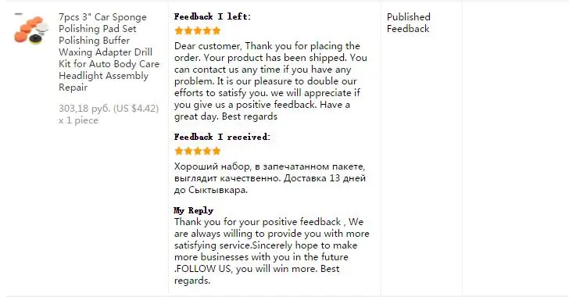Click the Dear customer seller feedback paragraph
569x297 pixels.
pyautogui.click(x=270, y=81)
